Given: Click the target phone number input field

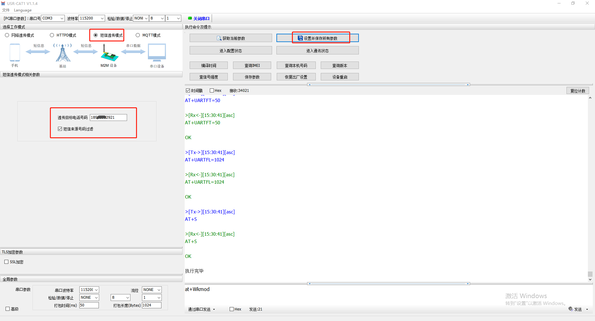Looking at the screenshot, I should [108, 118].
